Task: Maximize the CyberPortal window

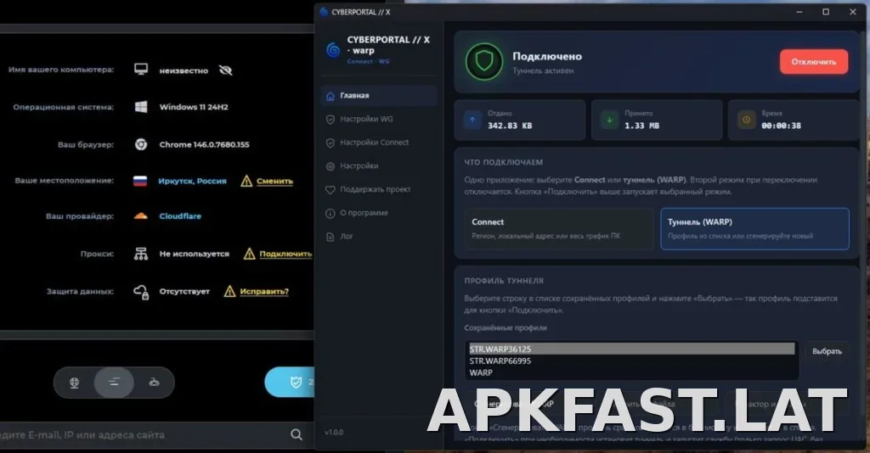Action: (826, 12)
